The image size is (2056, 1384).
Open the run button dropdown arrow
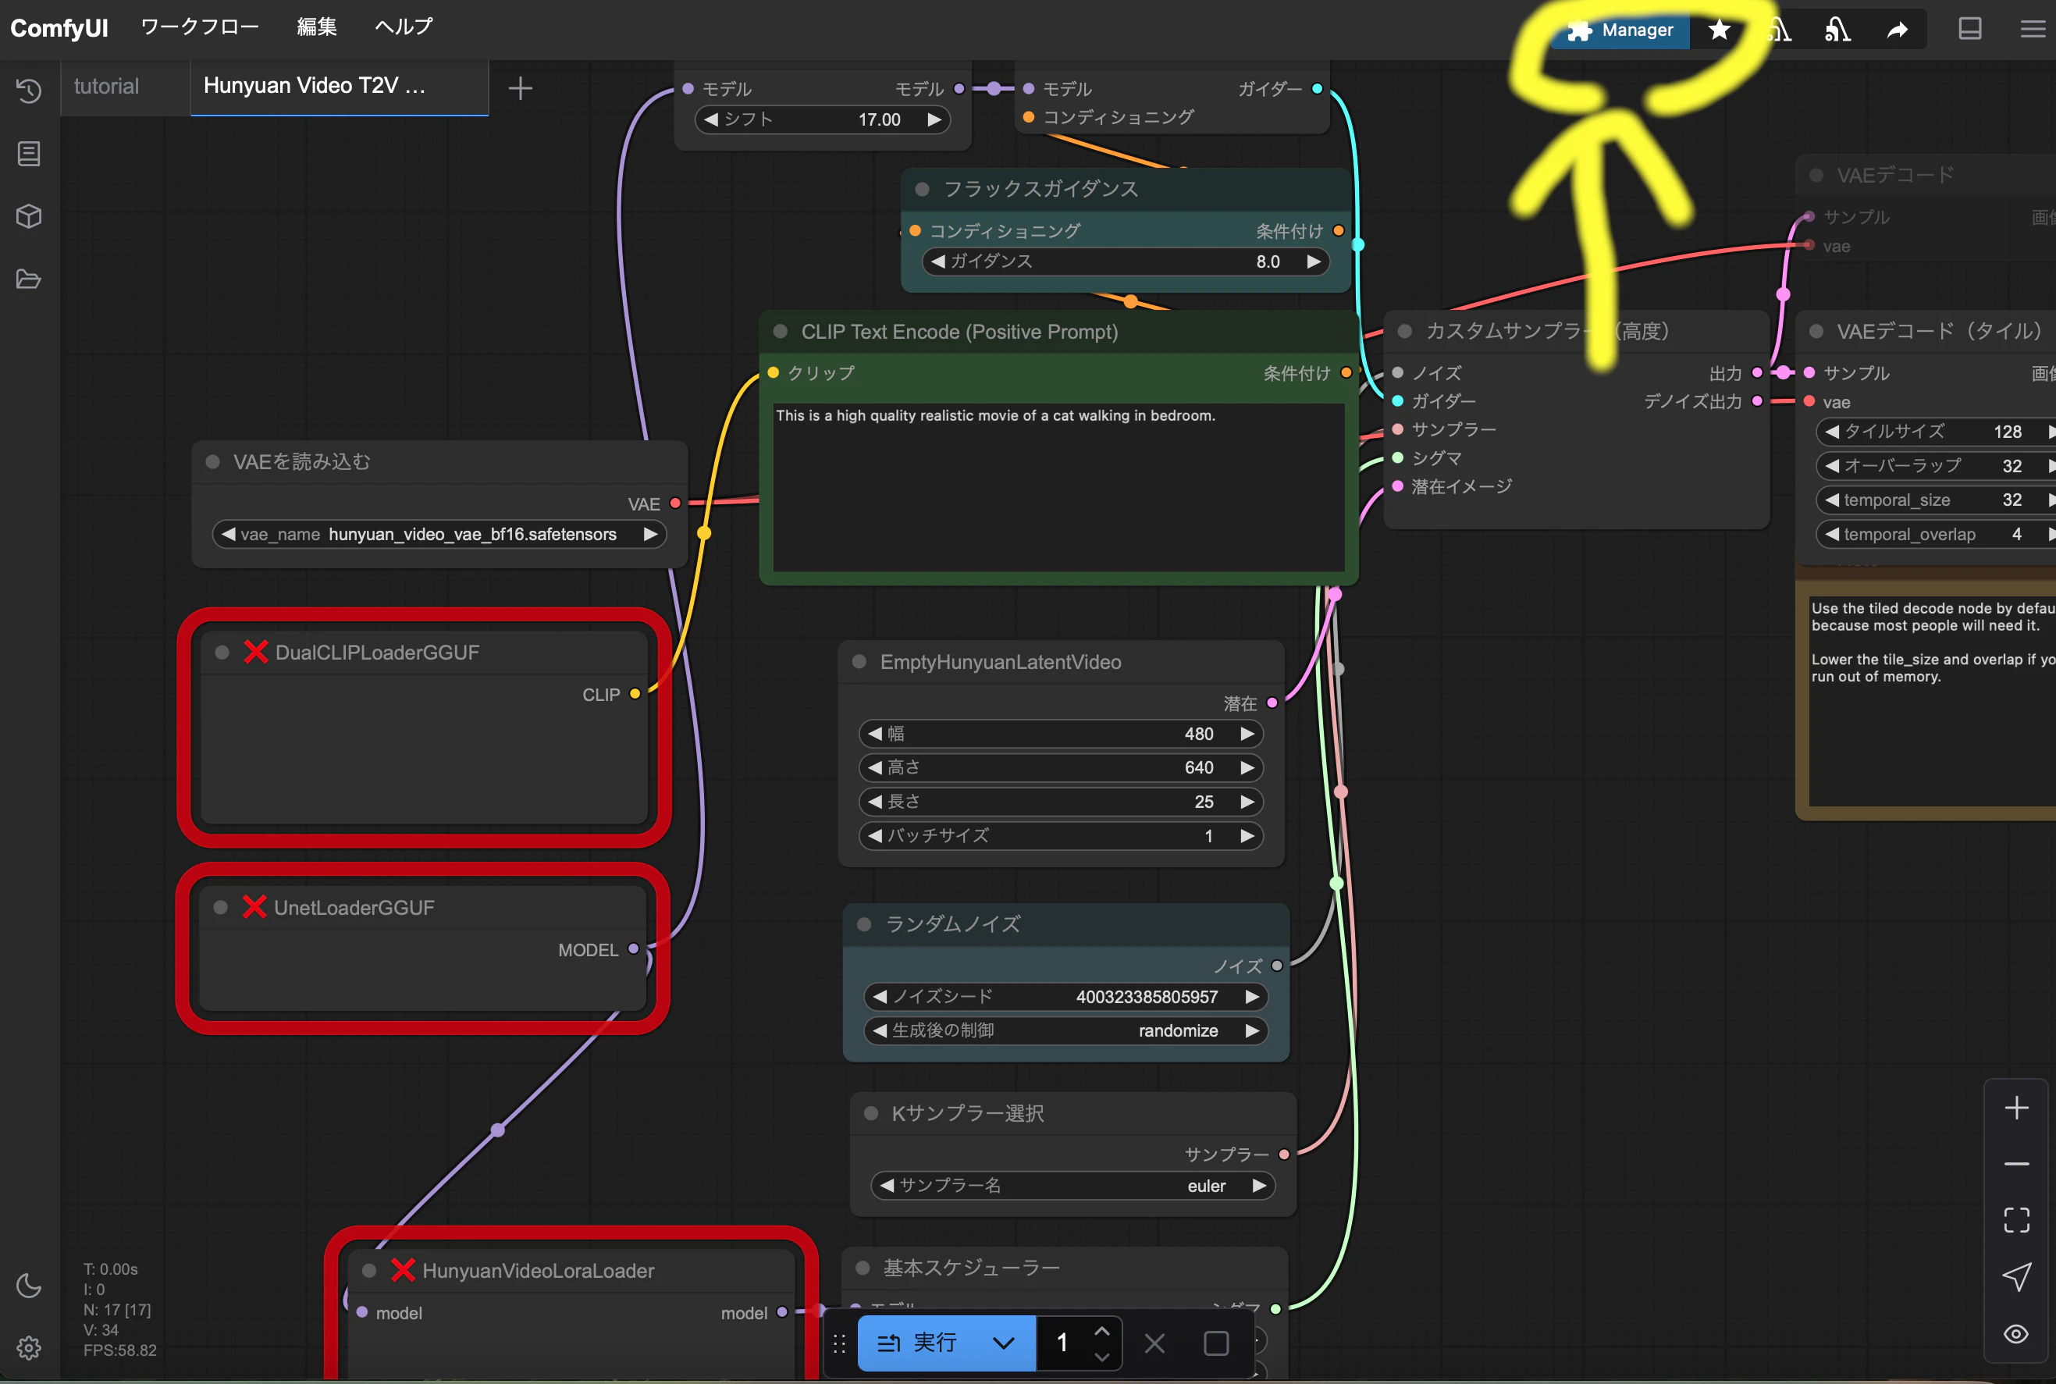pyautogui.click(x=1003, y=1343)
